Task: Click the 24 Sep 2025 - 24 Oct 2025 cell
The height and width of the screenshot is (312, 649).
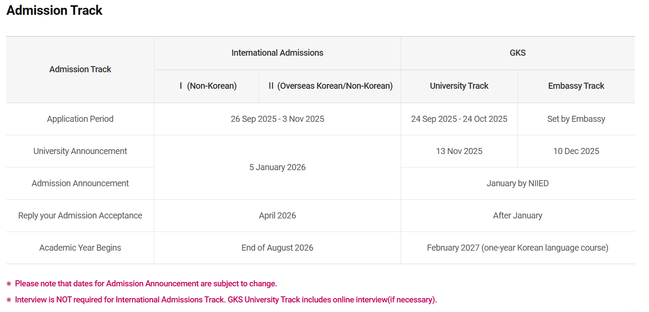Action: click(x=459, y=119)
